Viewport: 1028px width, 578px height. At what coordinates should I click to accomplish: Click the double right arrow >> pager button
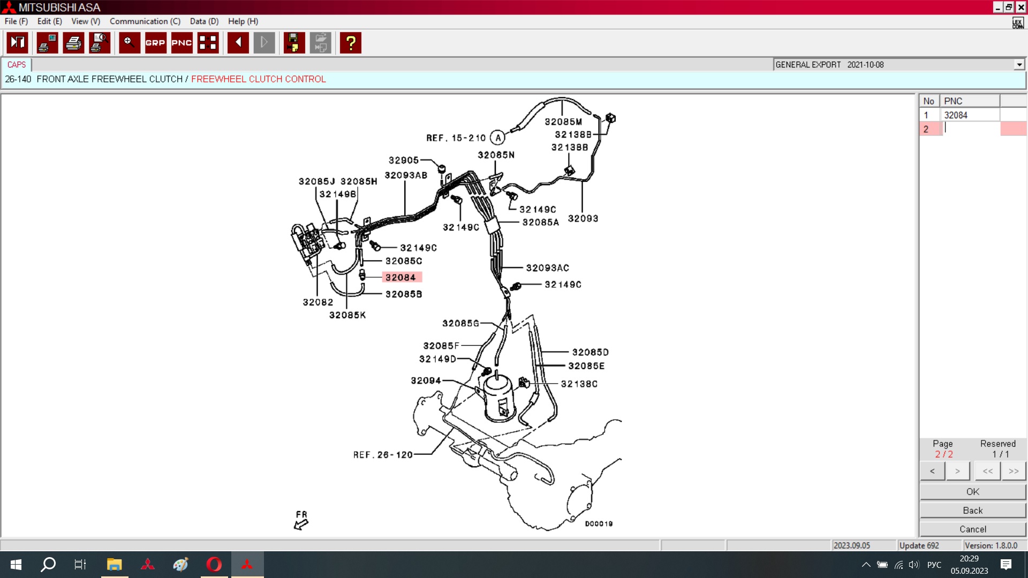coord(1013,471)
